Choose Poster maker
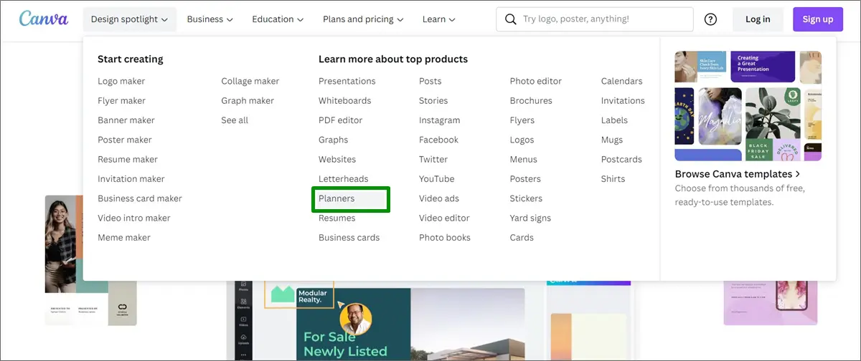861x361 pixels. coord(125,140)
